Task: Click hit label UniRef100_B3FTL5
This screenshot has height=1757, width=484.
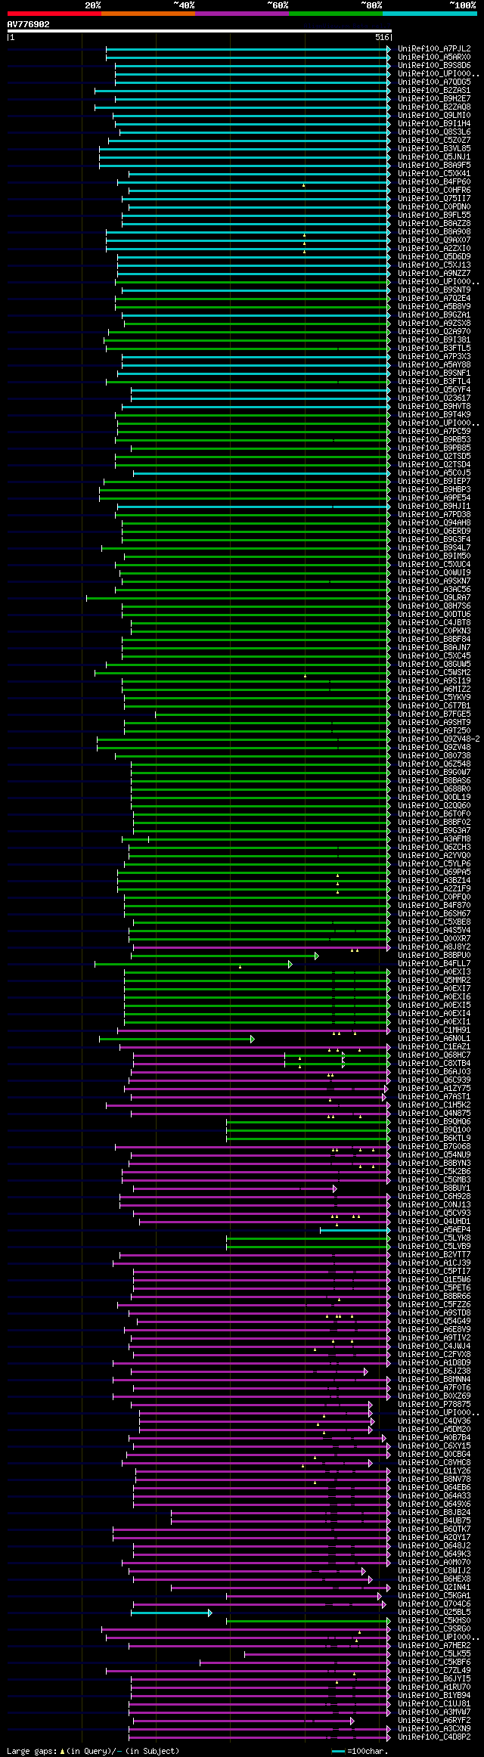Action: pyautogui.click(x=434, y=349)
